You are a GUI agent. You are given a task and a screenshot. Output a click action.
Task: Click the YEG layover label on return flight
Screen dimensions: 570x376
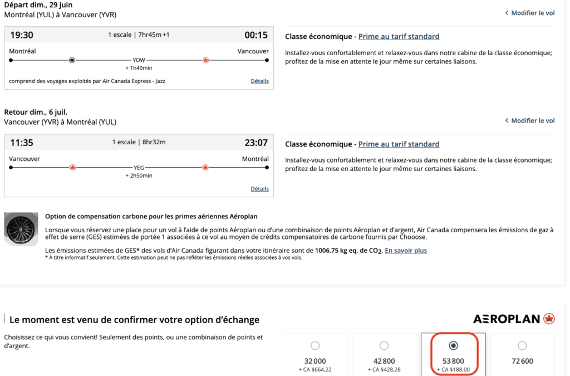[139, 167]
